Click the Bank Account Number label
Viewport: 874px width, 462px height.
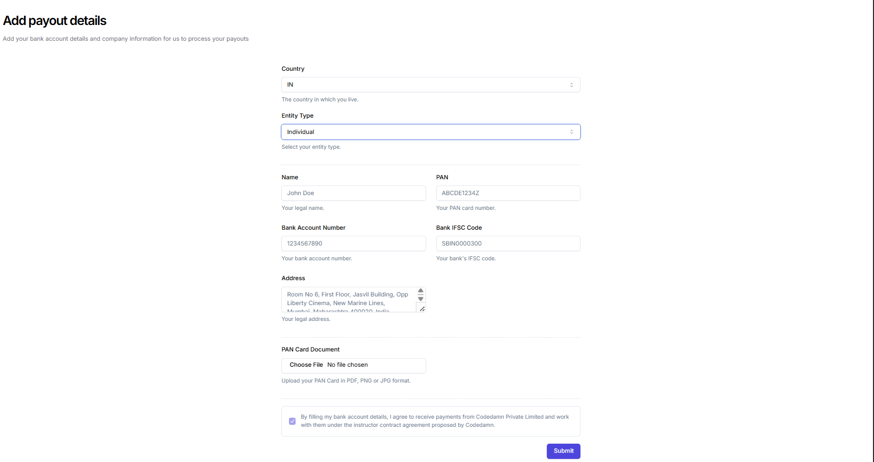pos(313,228)
